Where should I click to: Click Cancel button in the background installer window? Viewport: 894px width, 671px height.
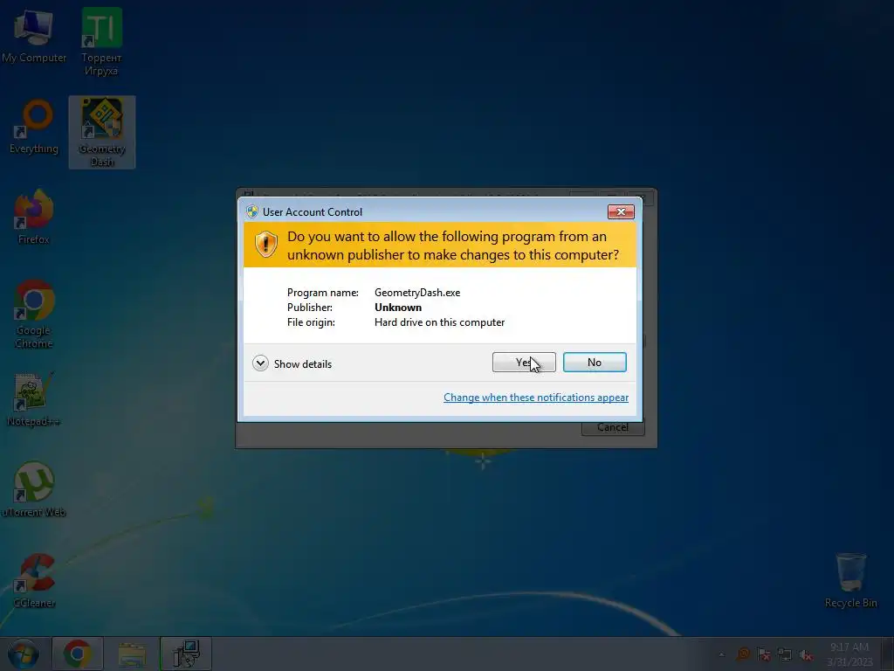[613, 427]
